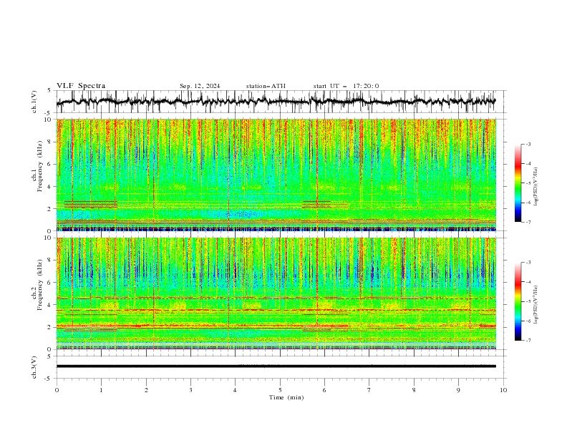Click the ch.1 waveform trace panel
The height and width of the screenshot is (438, 567).
click(x=281, y=102)
